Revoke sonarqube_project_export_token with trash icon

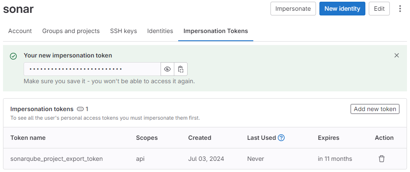point(382,159)
